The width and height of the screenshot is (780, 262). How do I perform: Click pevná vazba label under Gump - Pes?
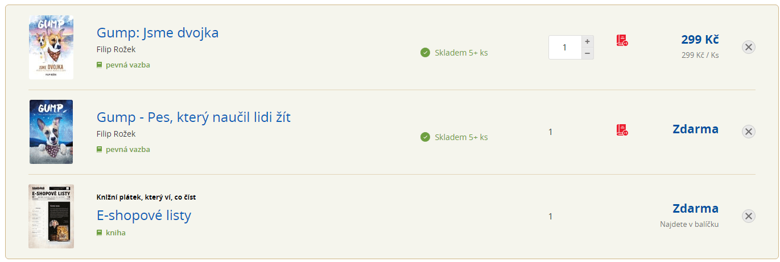pos(128,150)
